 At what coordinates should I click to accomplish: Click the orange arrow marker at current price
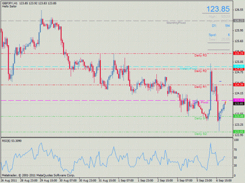point(226,102)
